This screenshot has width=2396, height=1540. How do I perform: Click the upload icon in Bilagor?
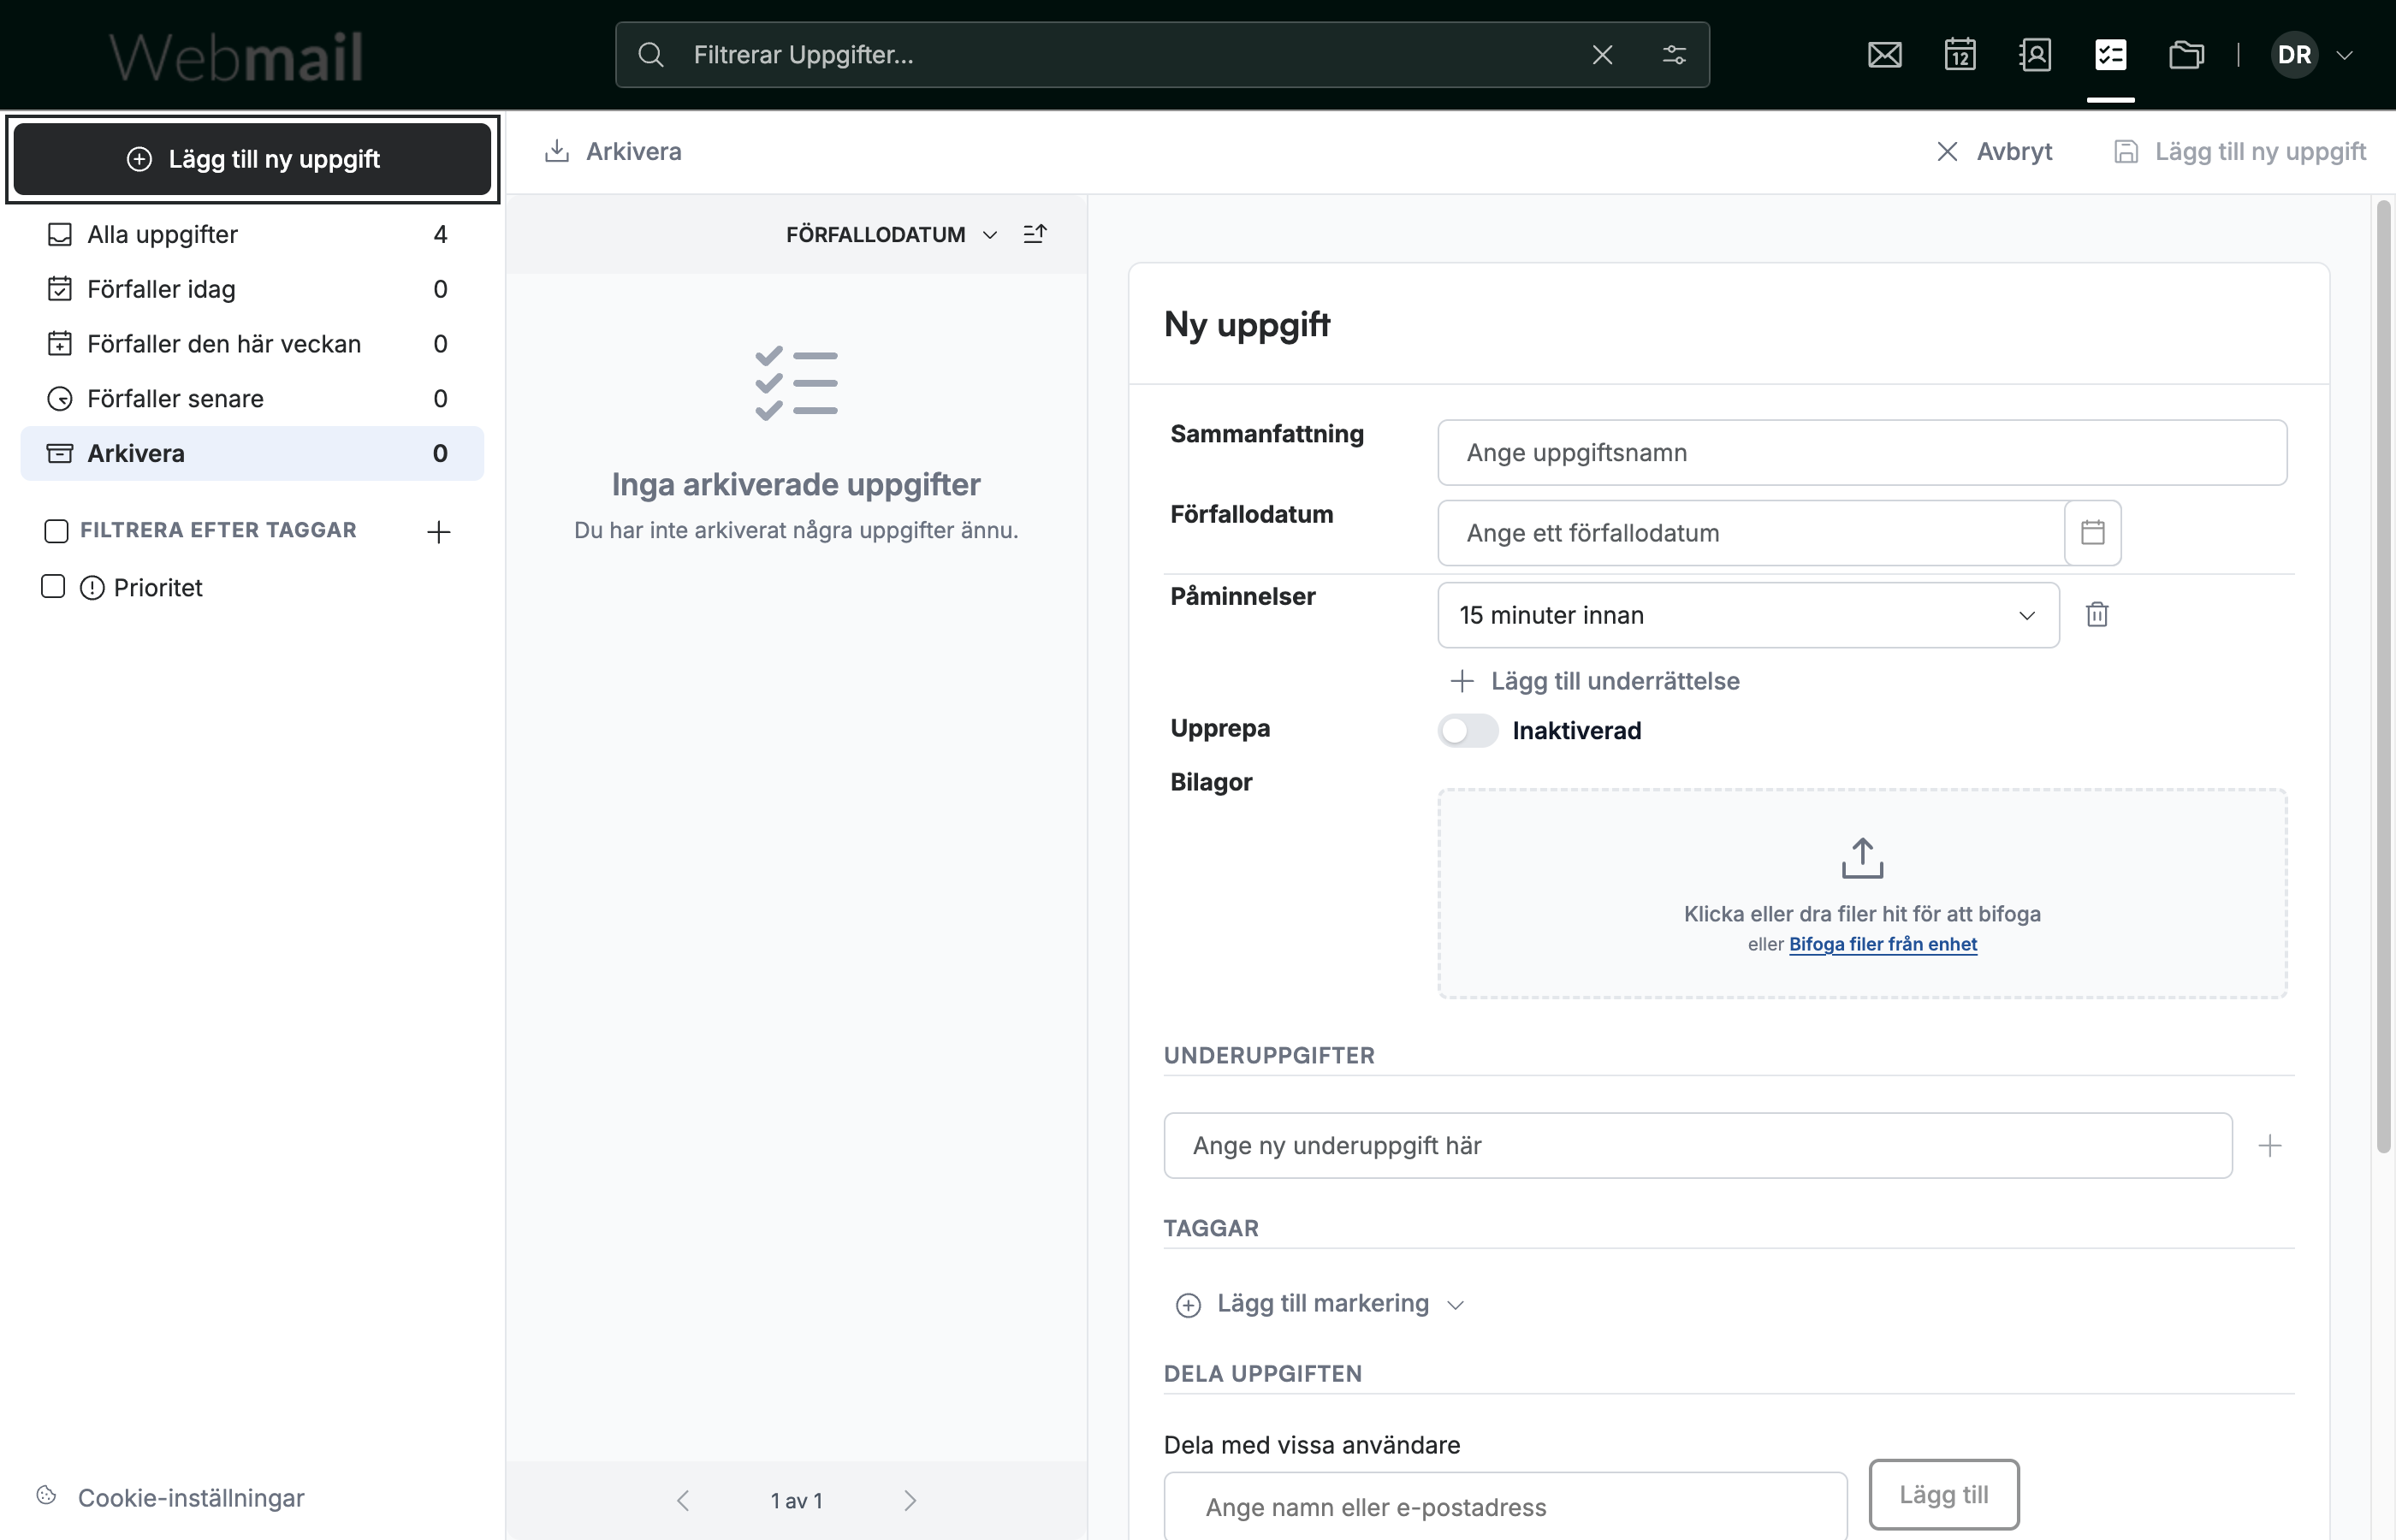[x=1862, y=858]
